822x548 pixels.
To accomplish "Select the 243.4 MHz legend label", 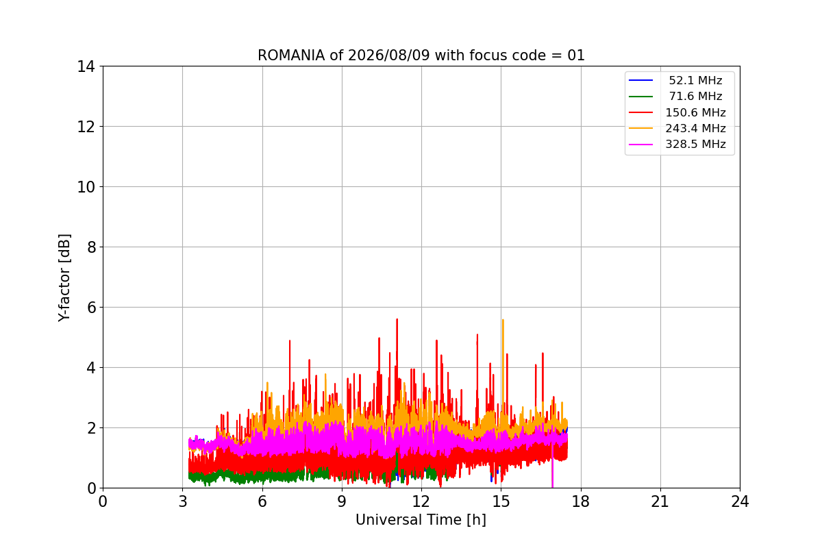I will (695, 129).
